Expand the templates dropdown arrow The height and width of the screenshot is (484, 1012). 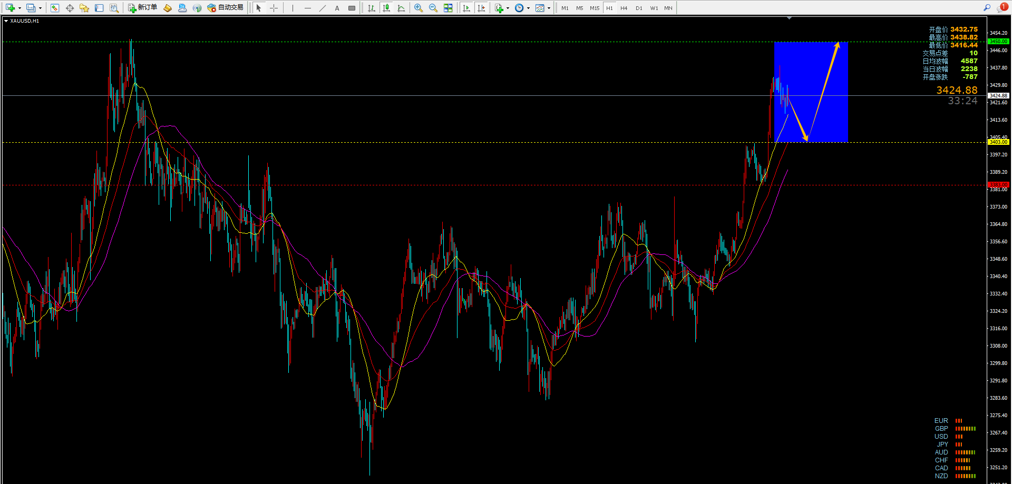549,8
